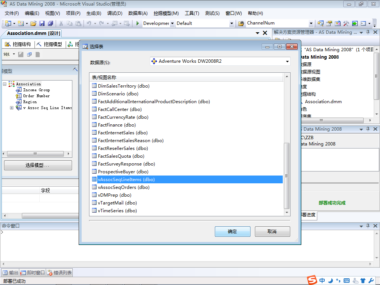Viewport: 380px width, 285px height.
Task: Open the ChannelNum find combo dropdown
Action: click(x=311, y=23)
